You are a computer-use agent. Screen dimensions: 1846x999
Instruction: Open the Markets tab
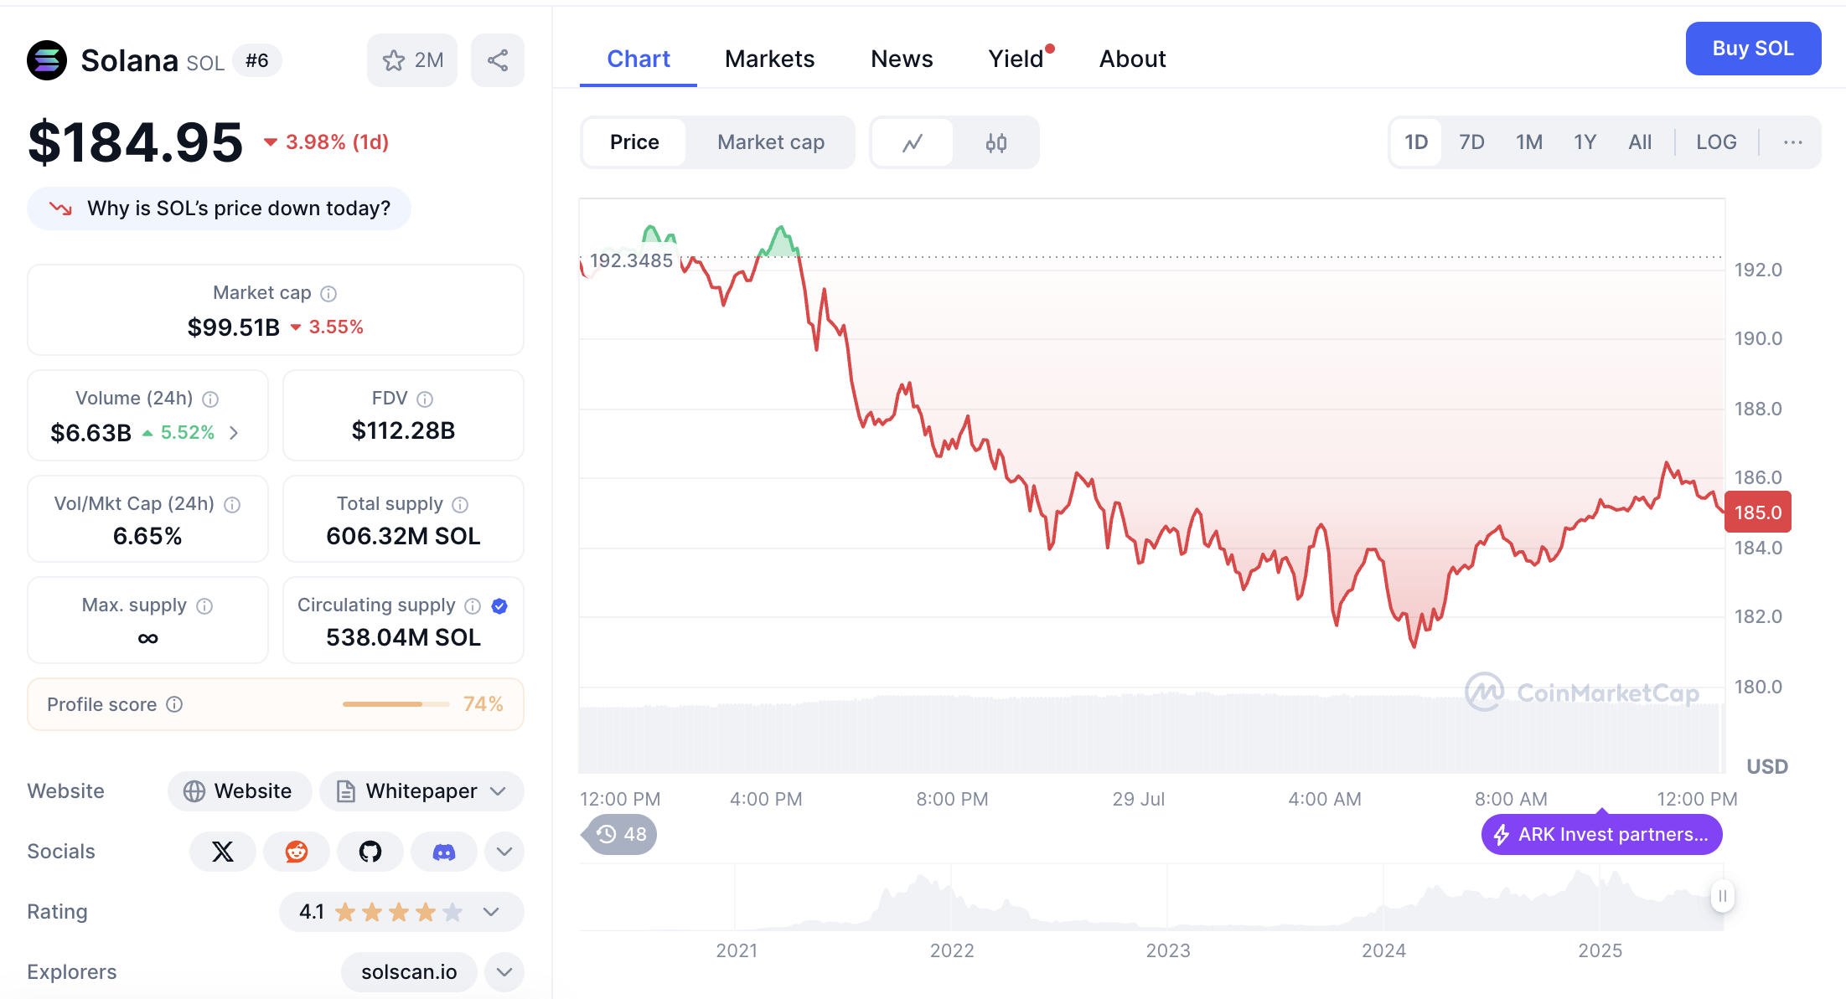coord(769,59)
